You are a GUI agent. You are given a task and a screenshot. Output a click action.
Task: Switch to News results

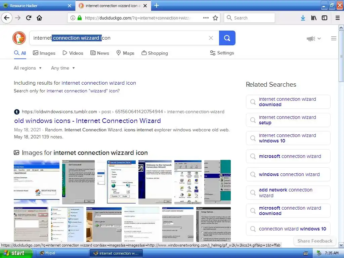click(99, 53)
